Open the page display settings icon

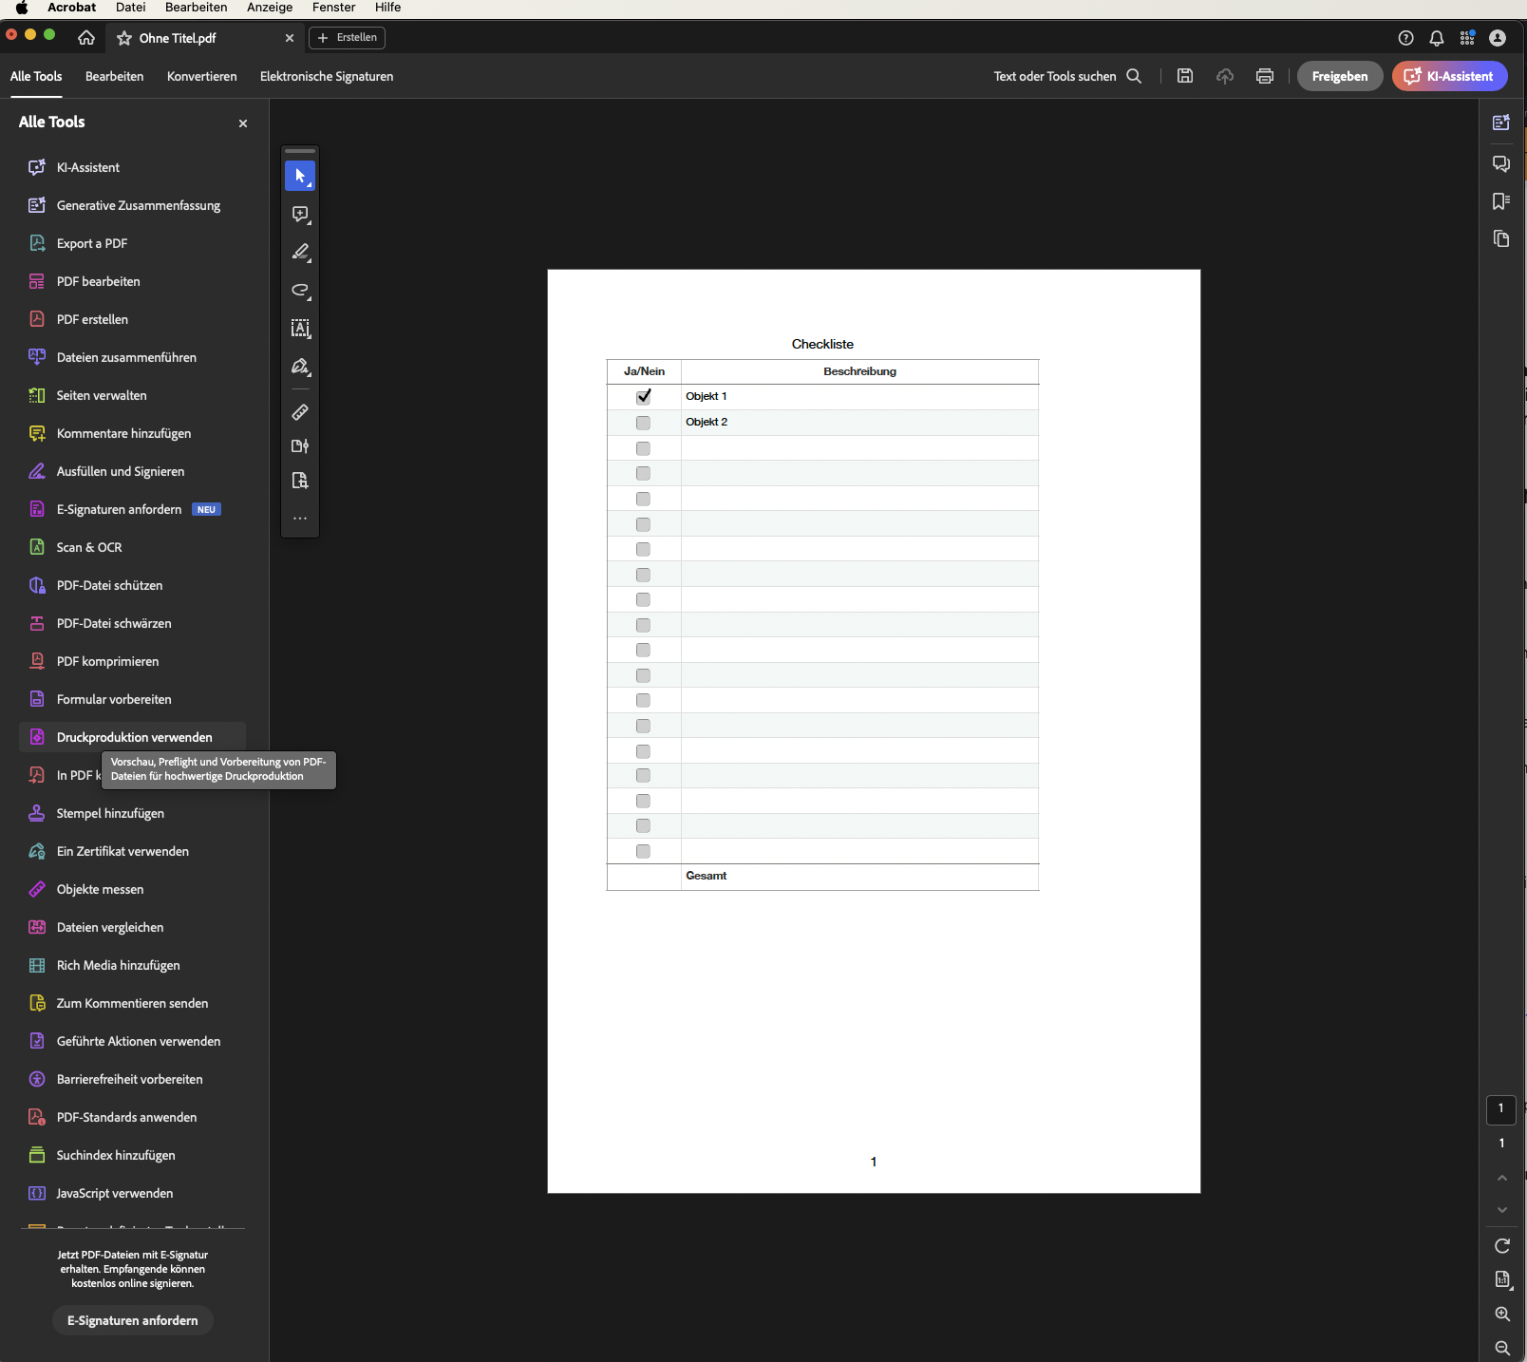coord(1502,1280)
